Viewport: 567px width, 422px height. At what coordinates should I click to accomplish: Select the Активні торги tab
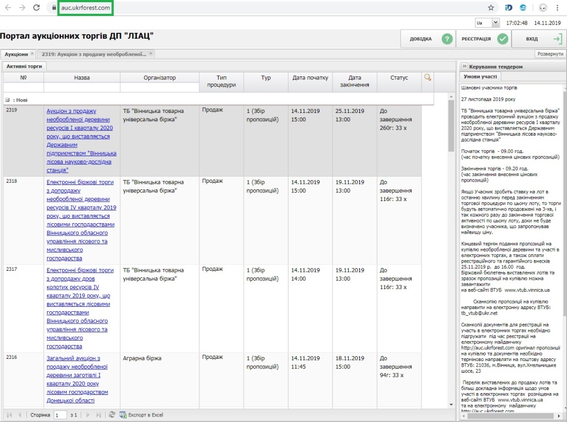24,66
